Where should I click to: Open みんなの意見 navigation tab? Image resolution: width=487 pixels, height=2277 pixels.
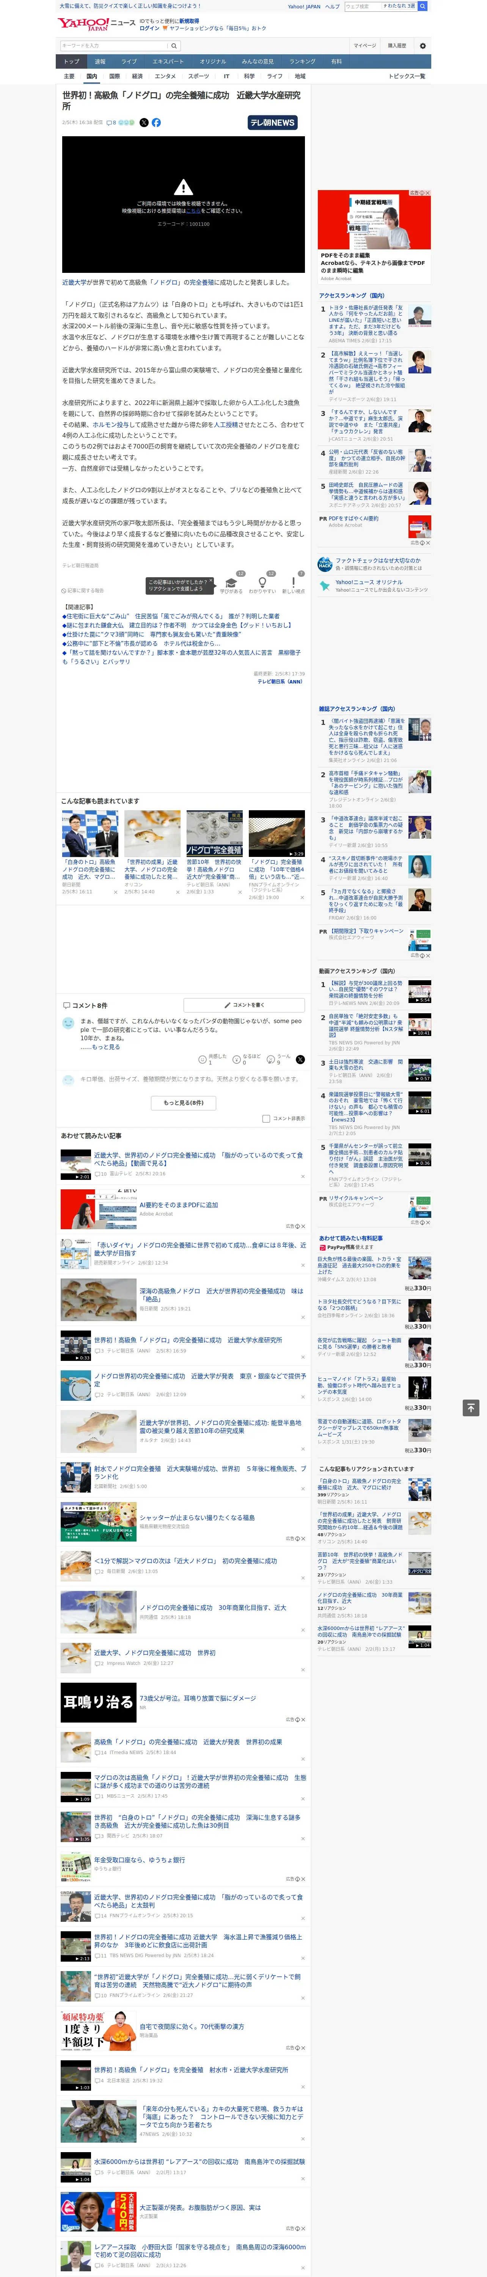257,62
